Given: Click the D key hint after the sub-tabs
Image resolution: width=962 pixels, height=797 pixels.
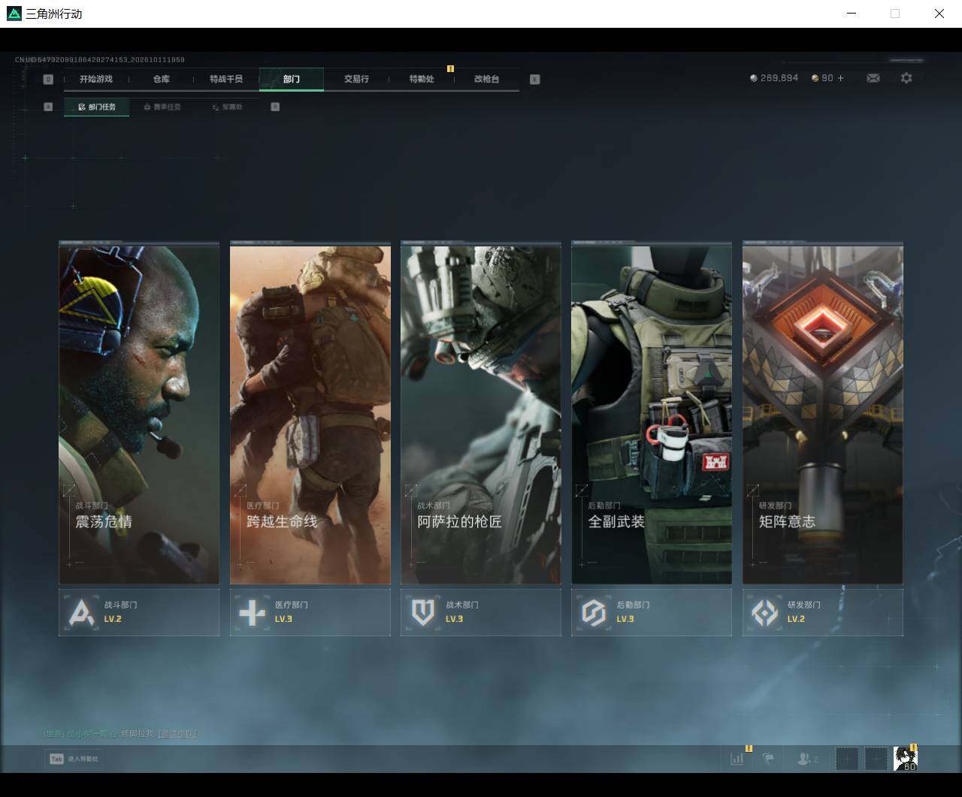Looking at the screenshot, I should pos(275,107).
